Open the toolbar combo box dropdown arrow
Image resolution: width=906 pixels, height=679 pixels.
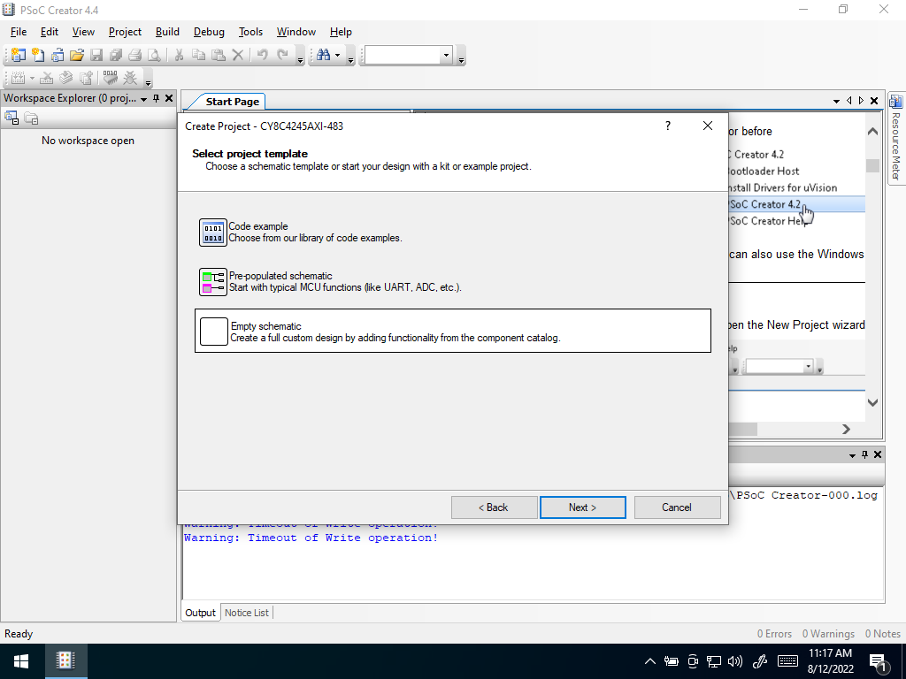point(446,56)
